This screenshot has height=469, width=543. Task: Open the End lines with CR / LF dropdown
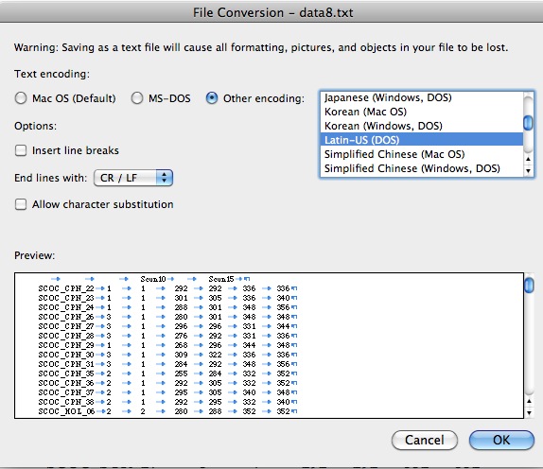coord(133,178)
